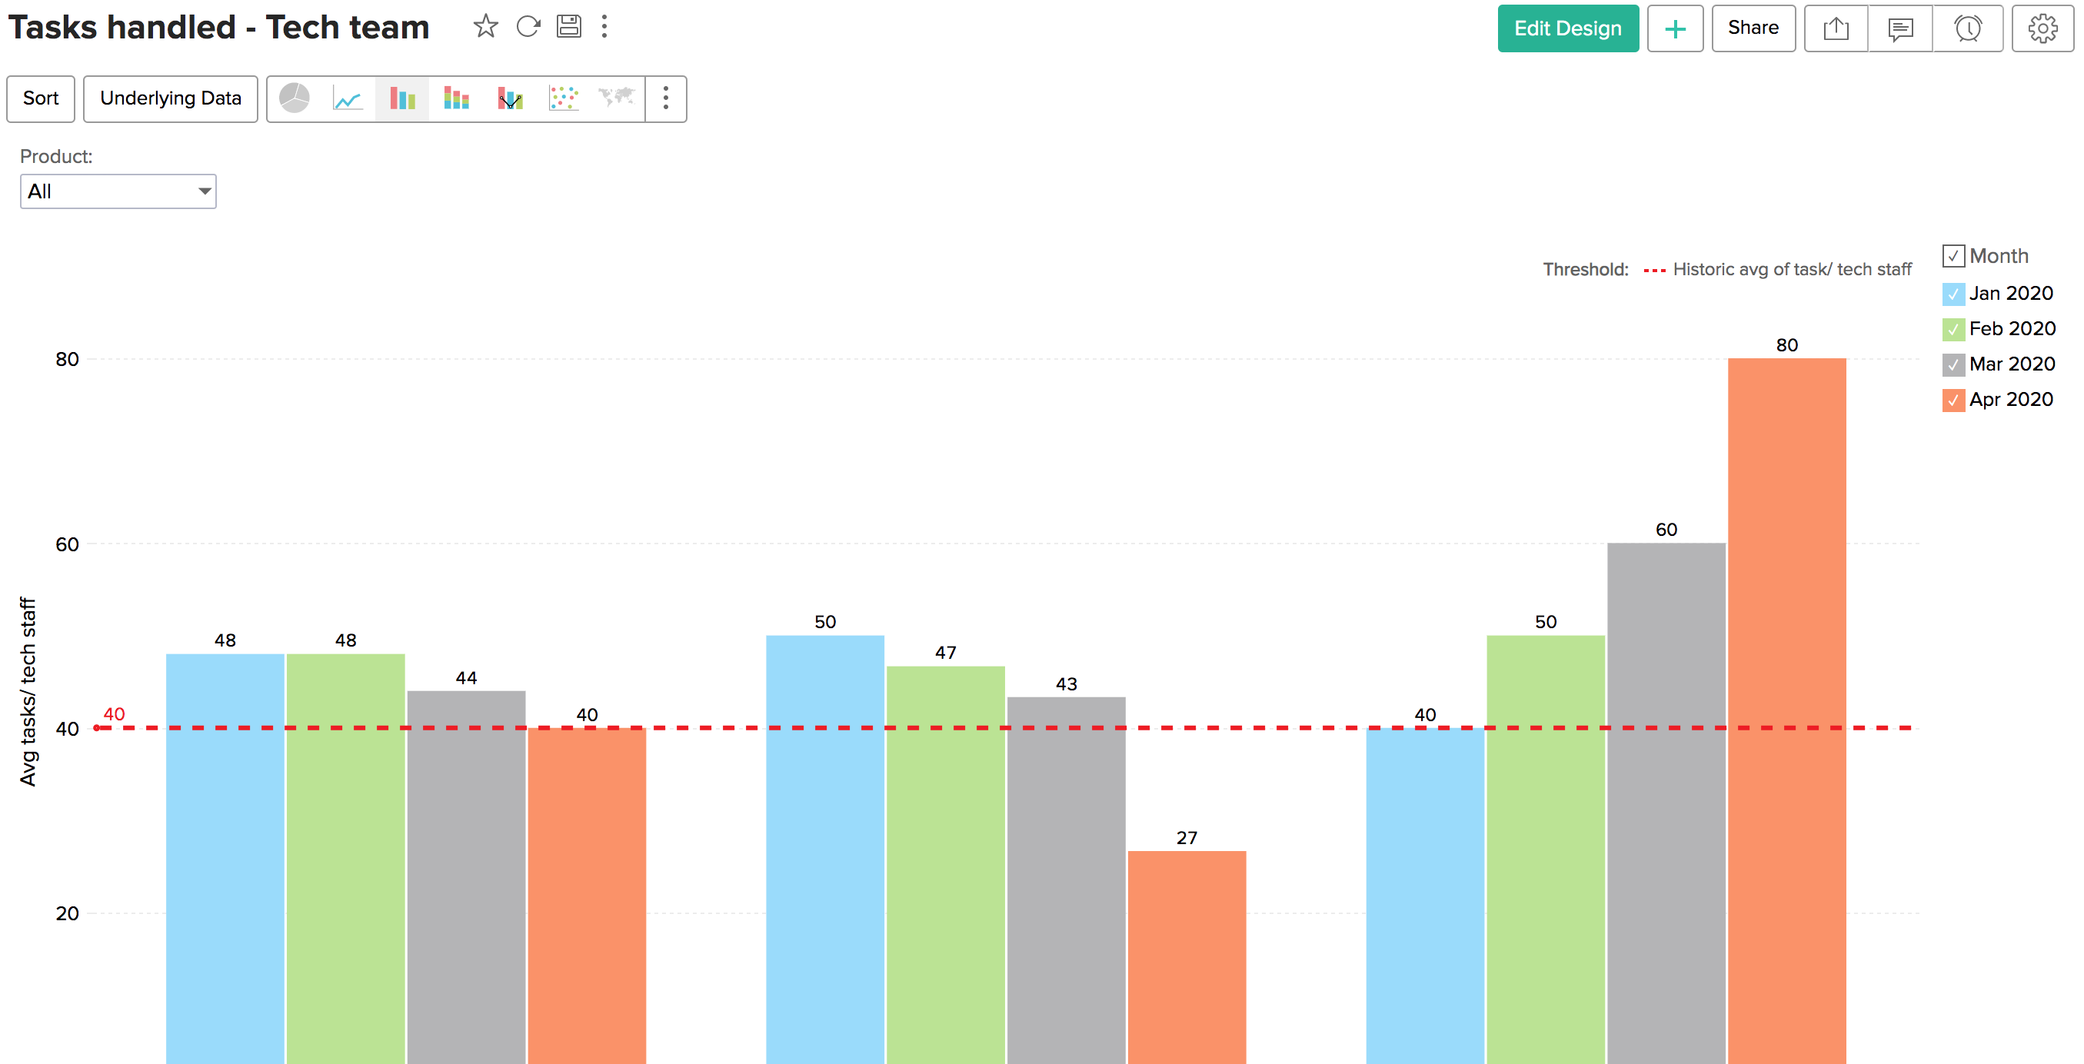Select the scatter chart icon

click(564, 98)
